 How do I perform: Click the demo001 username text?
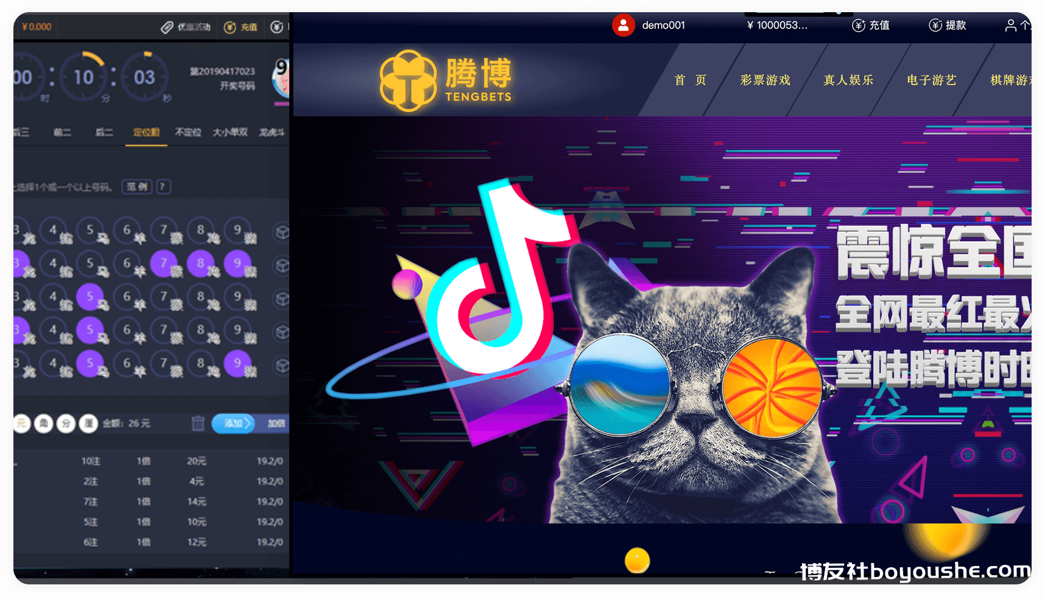[663, 25]
